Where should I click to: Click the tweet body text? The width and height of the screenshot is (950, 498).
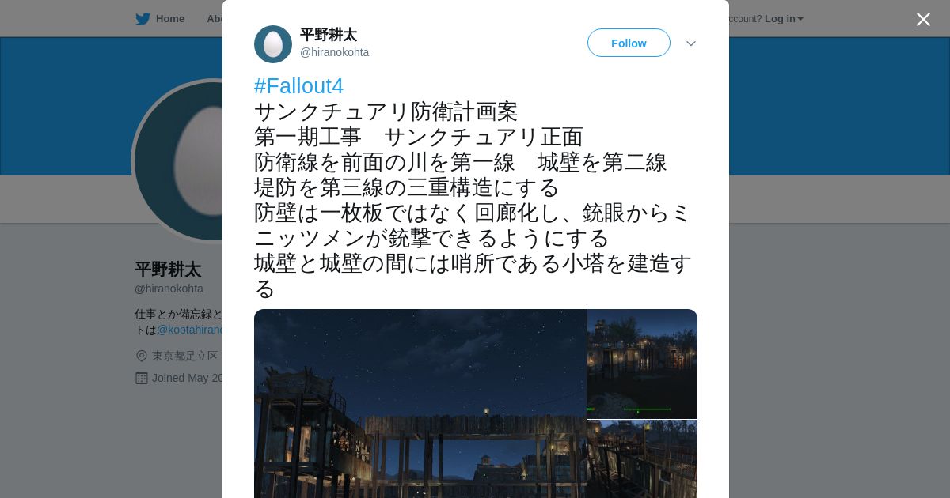pyautogui.click(x=473, y=200)
